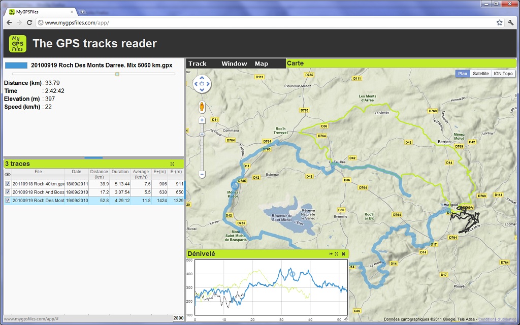
Task: Click the Carte panel title
Action: [x=295, y=63]
